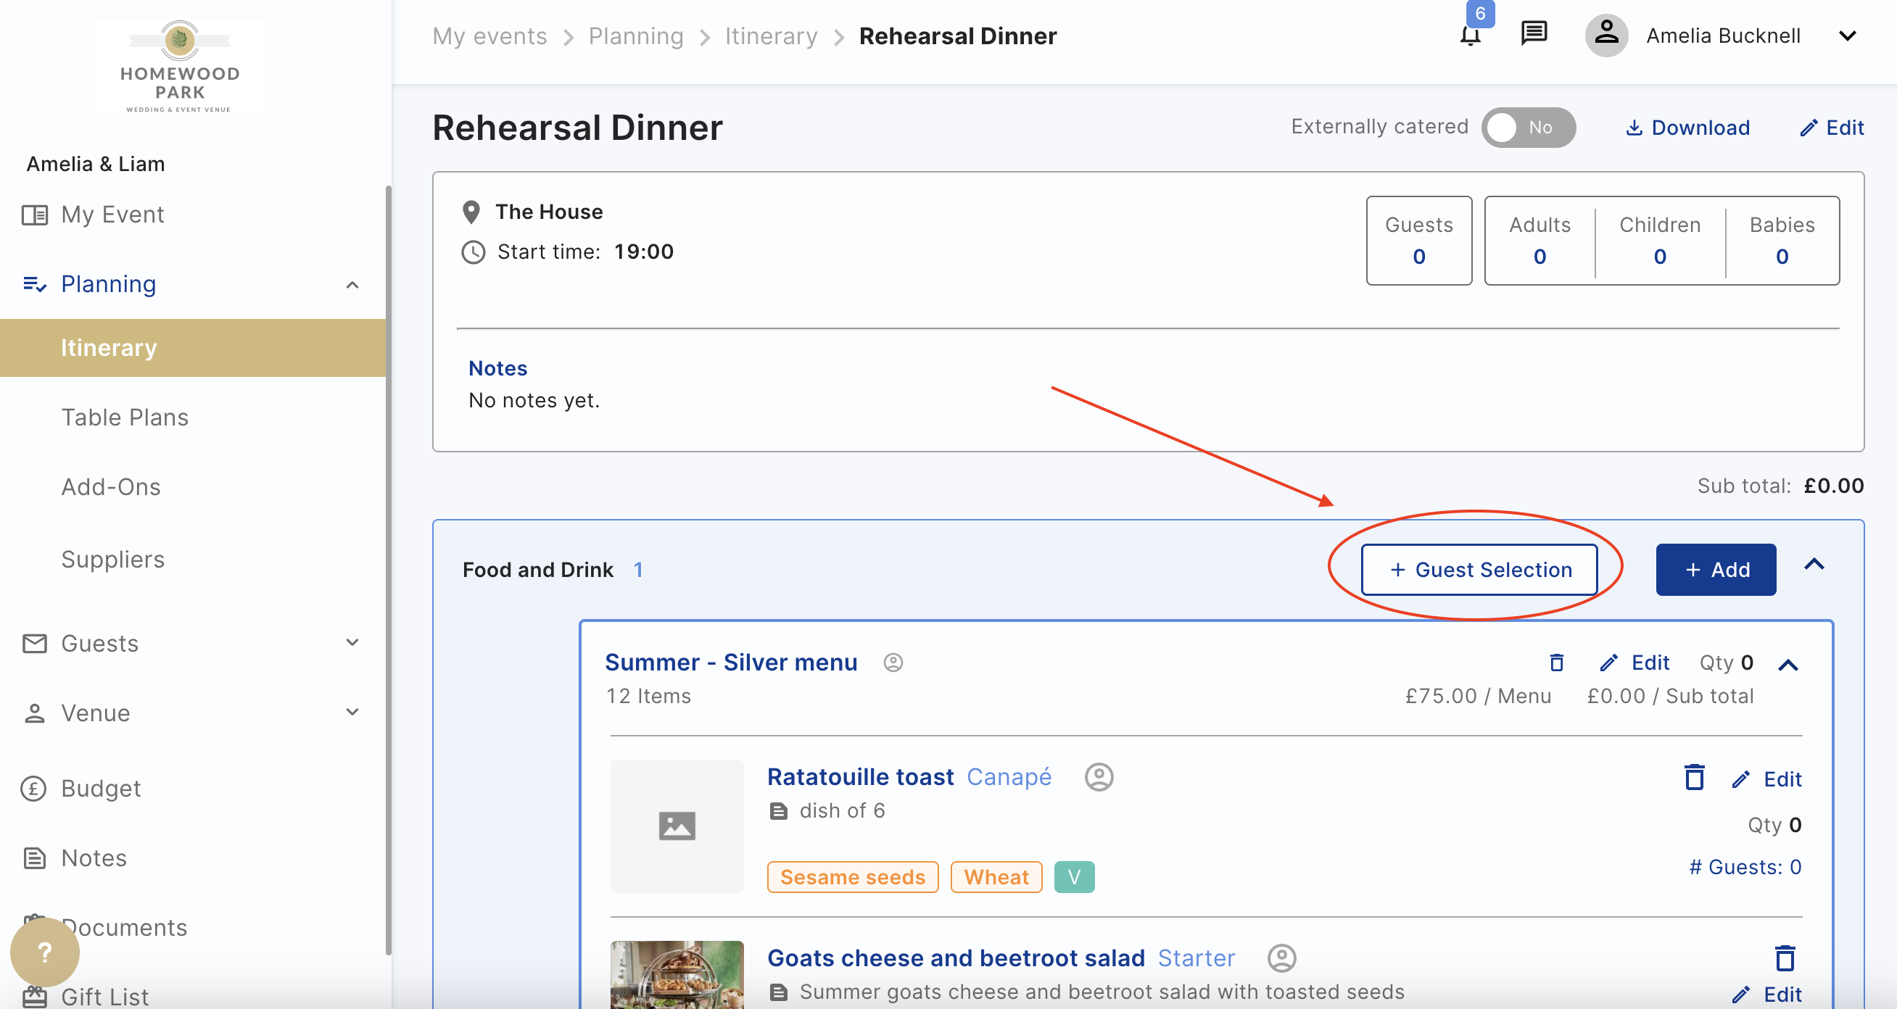Click the start time clock icon
Viewport: 1897px width, 1009px height.
(x=474, y=252)
